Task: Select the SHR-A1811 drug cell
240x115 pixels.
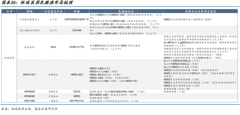Action: [x=30, y=75]
